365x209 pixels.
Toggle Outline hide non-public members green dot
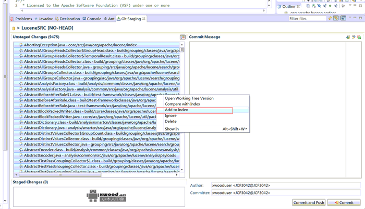tap(330, 6)
